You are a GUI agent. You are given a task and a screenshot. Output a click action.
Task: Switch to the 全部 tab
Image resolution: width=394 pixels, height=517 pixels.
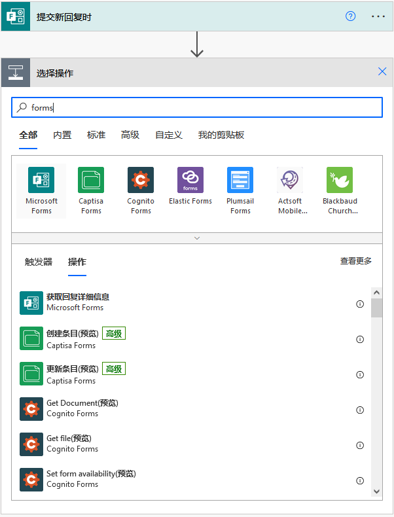coord(28,135)
